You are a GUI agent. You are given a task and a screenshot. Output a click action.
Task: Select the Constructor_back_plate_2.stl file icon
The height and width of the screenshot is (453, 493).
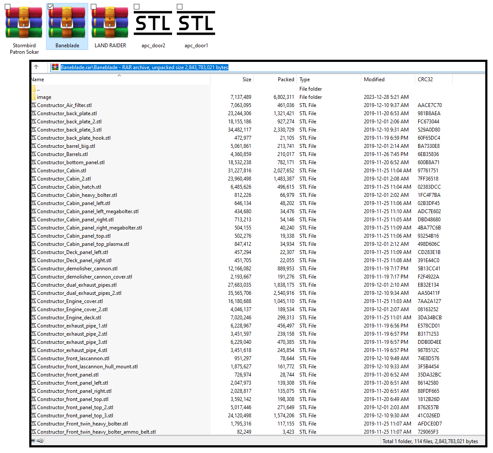pyautogui.click(x=34, y=121)
